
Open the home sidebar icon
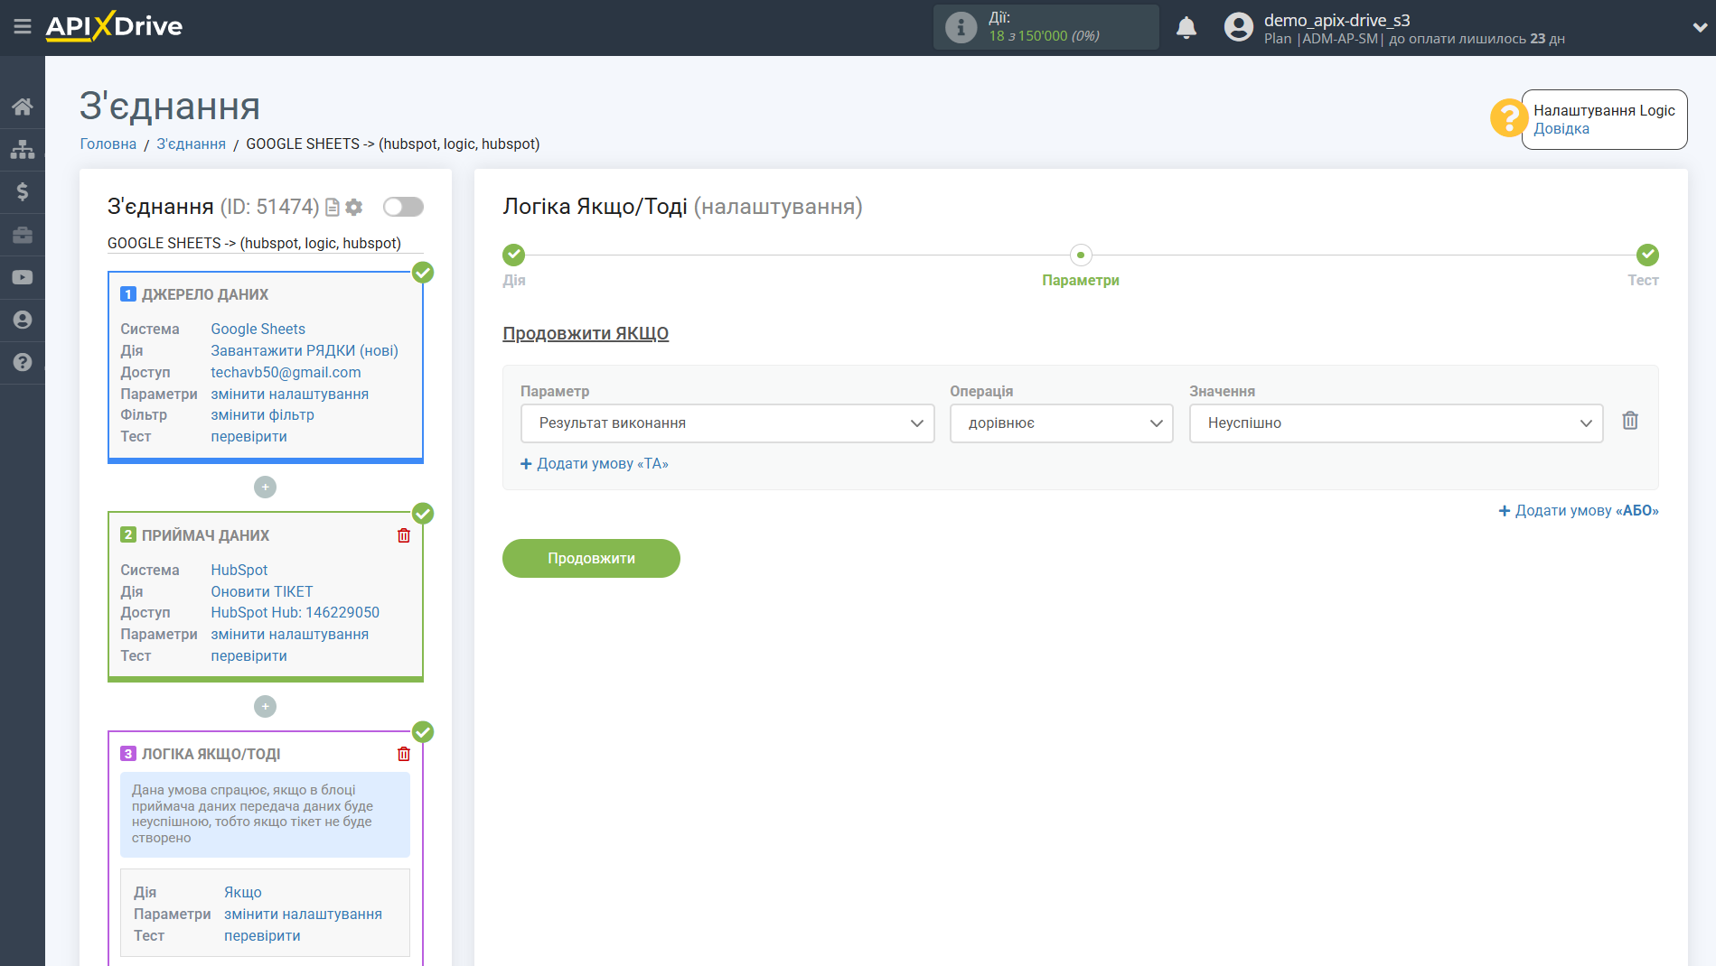tap(23, 107)
